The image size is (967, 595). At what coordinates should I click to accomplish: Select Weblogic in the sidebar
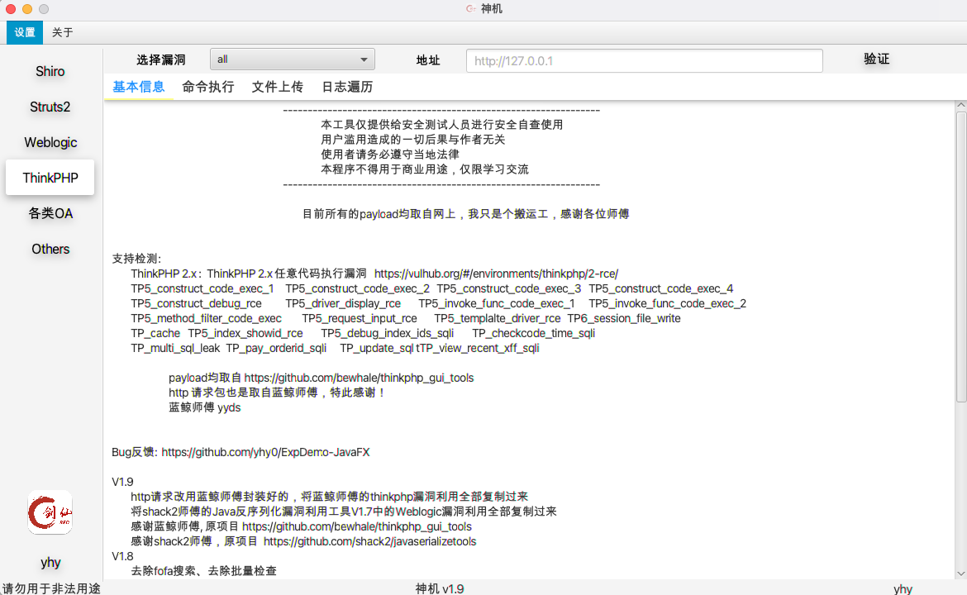coord(50,142)
